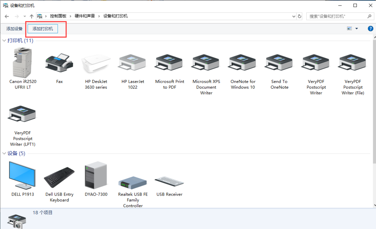
Task: Select the Dell USB Entry Keyboard device
Action: (x=59, y=177)
